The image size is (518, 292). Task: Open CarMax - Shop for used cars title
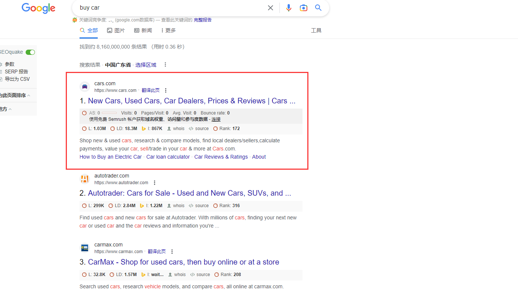pos(184,262)
